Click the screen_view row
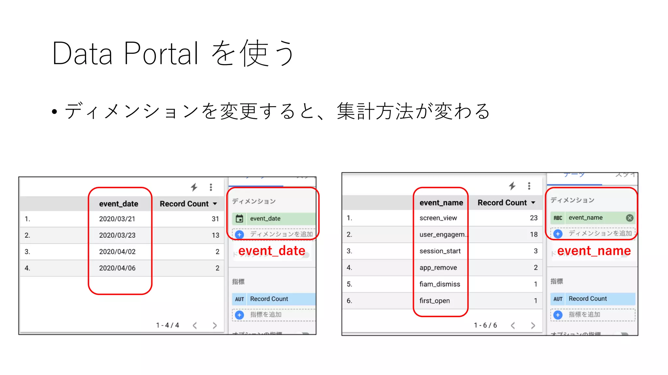668x375 pixels. click(x=442, y=218)
